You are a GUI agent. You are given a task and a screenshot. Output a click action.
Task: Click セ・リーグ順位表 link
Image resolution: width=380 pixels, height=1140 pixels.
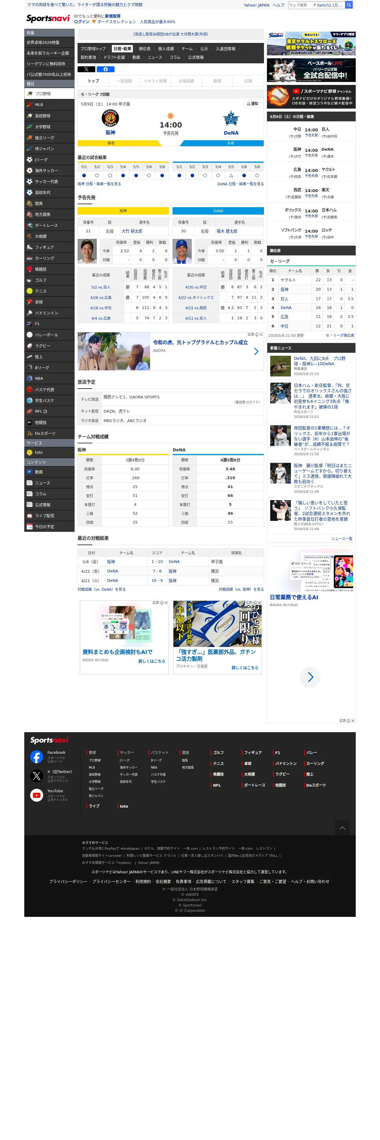point(340,335)
